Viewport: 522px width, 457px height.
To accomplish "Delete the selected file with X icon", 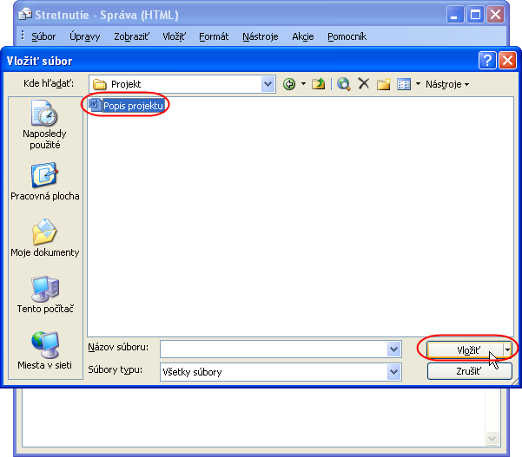I will (x=364, y=84).
